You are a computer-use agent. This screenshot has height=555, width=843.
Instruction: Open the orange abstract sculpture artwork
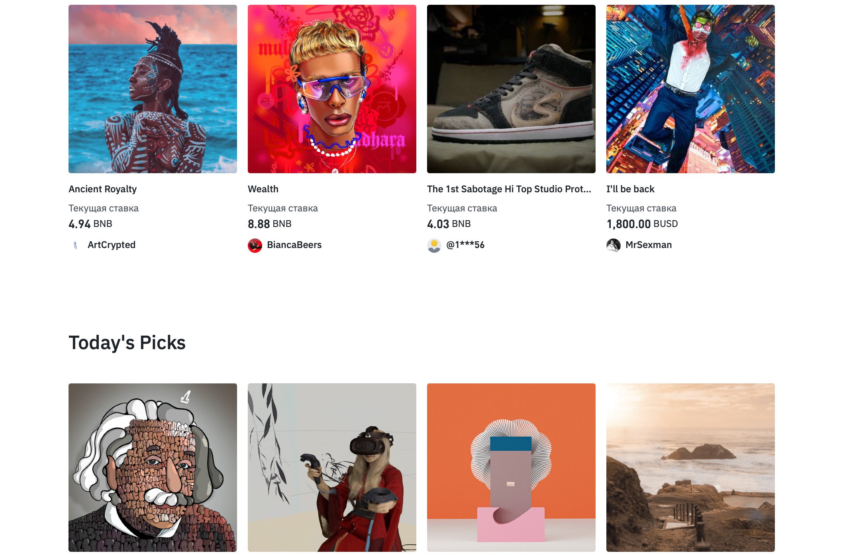[511, 467]
